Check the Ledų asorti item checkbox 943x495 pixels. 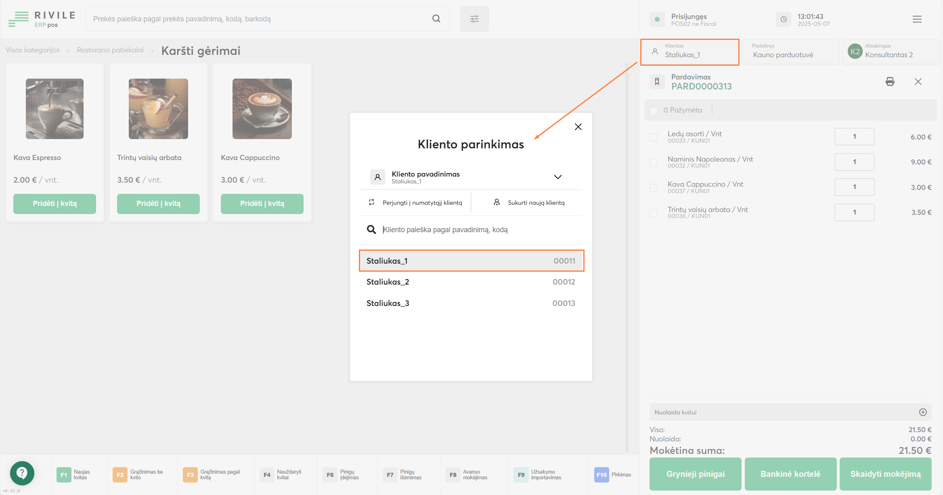[x=654, y=137]
